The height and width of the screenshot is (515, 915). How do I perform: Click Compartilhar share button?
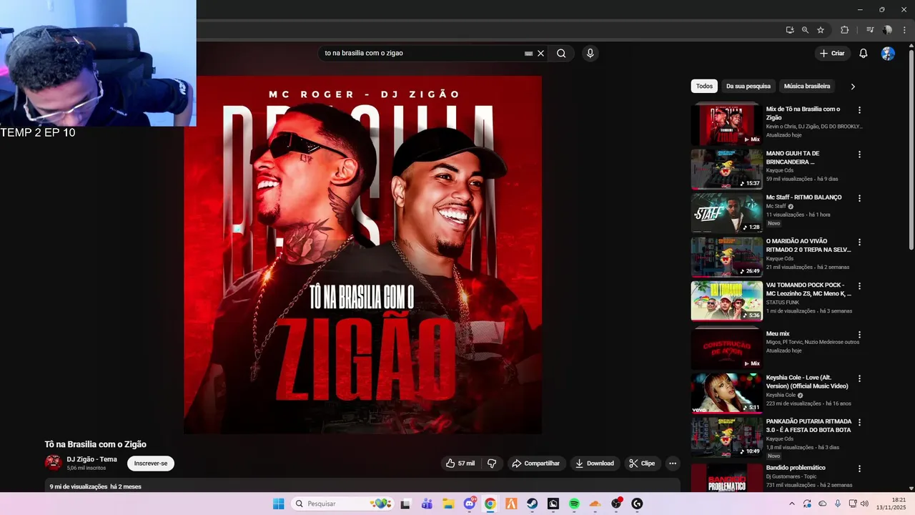coord(537,463)
